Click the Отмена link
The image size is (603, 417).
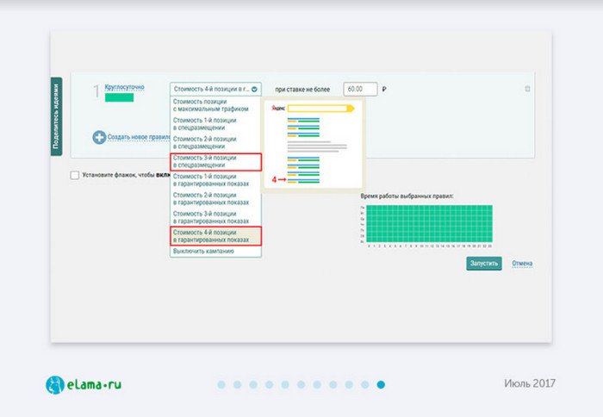[x=522, y=264]
